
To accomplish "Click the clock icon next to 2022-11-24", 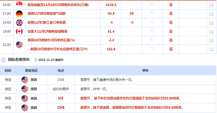I will coord(36,60).
